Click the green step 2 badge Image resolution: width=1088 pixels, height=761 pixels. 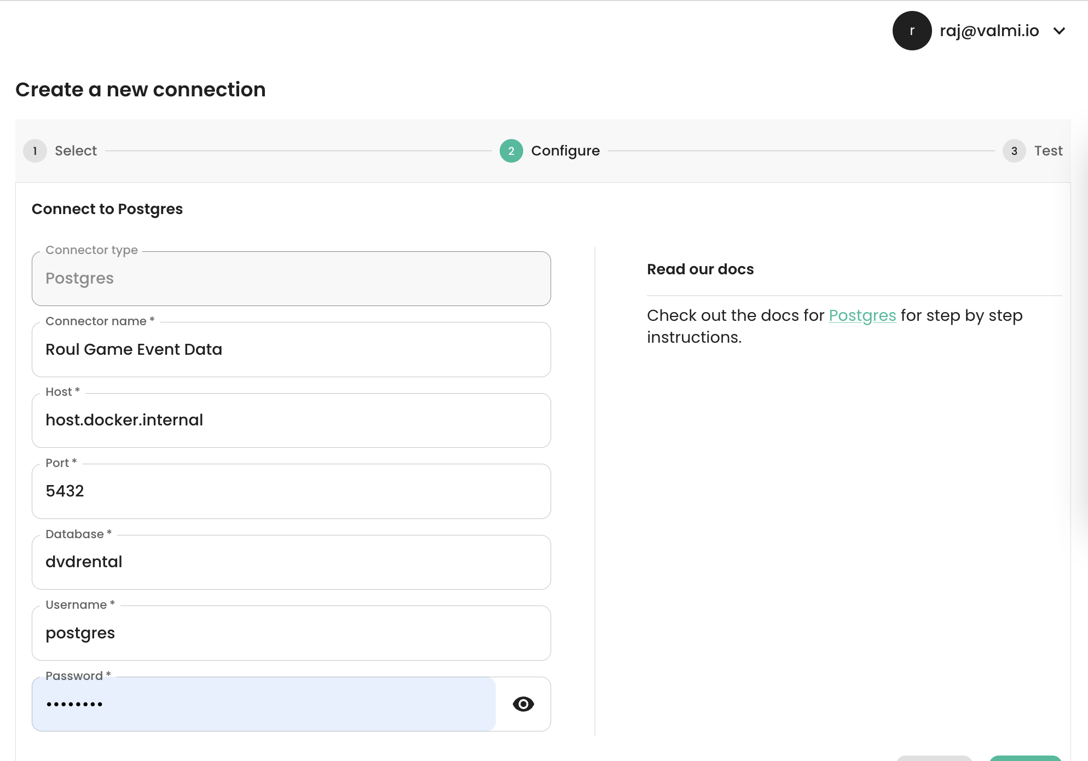511,151
